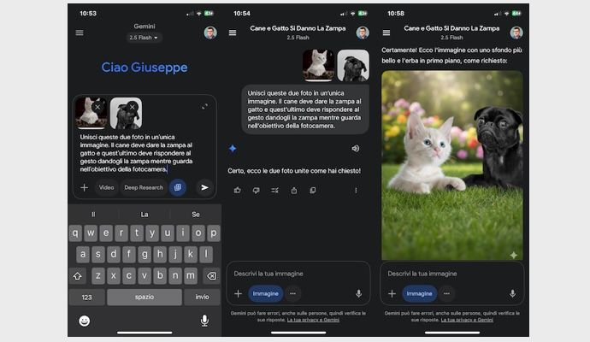Image resolution: width=590 pixels, height=342 pixels.
Task: Select the "La" keyboard word suggestion
Action: [x=145, y=215]
